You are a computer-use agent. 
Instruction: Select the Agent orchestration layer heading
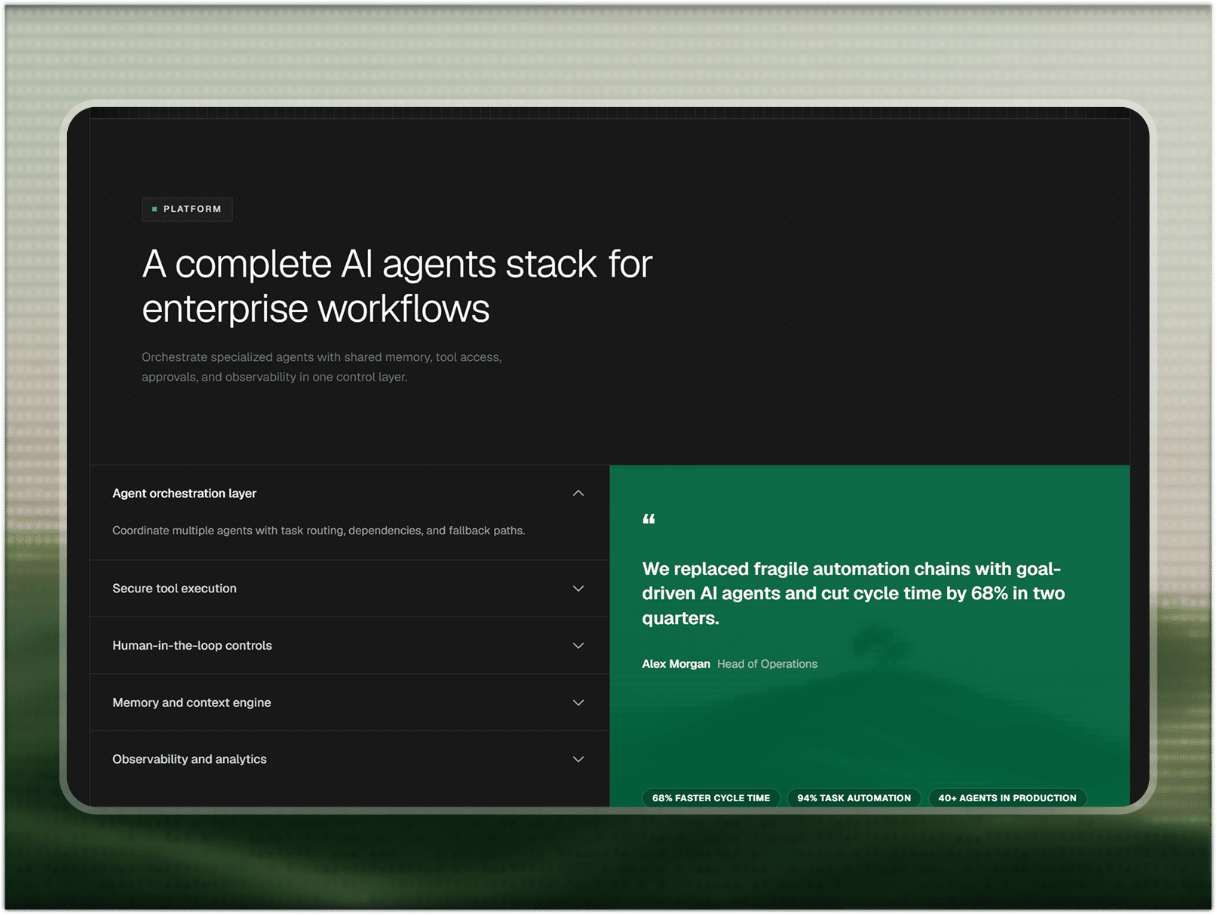185,493
